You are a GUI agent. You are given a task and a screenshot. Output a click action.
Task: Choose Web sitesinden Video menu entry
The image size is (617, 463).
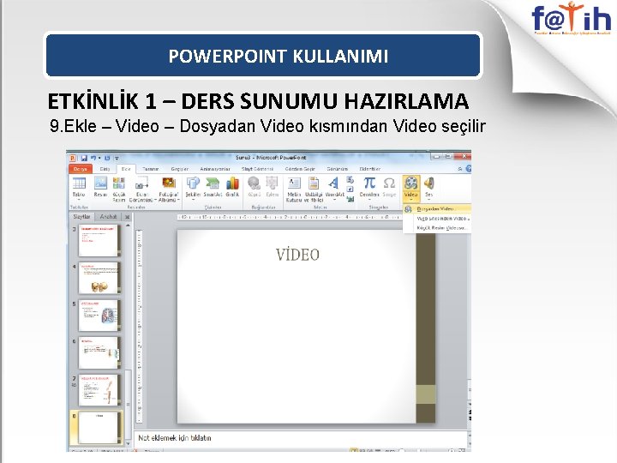(437, 219)
